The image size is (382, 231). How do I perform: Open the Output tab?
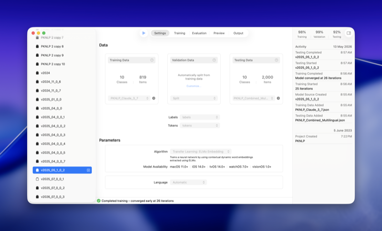[x=238, y=33]
